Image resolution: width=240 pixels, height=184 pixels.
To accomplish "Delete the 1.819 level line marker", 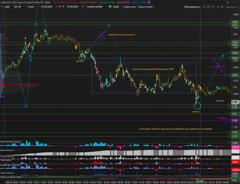I will [x=230, y=75].
